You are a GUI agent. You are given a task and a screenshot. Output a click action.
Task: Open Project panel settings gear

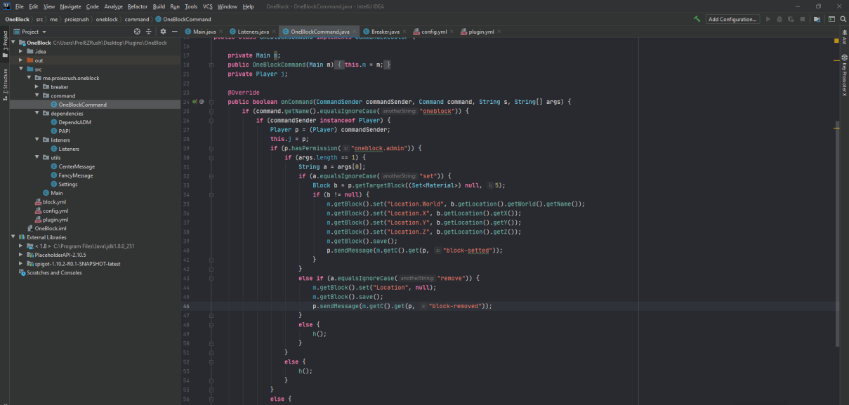[x=163, y=32]
